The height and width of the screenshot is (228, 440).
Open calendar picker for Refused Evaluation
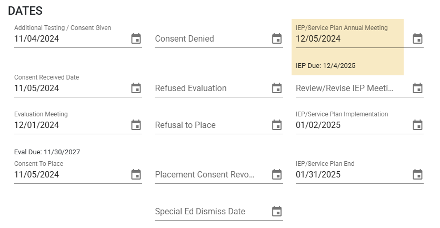[x=277, y=88]
